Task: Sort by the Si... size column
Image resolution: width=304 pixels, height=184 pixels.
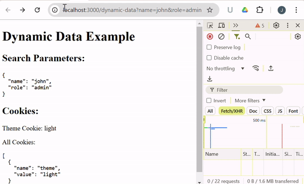Action: [x=288, y=154]
